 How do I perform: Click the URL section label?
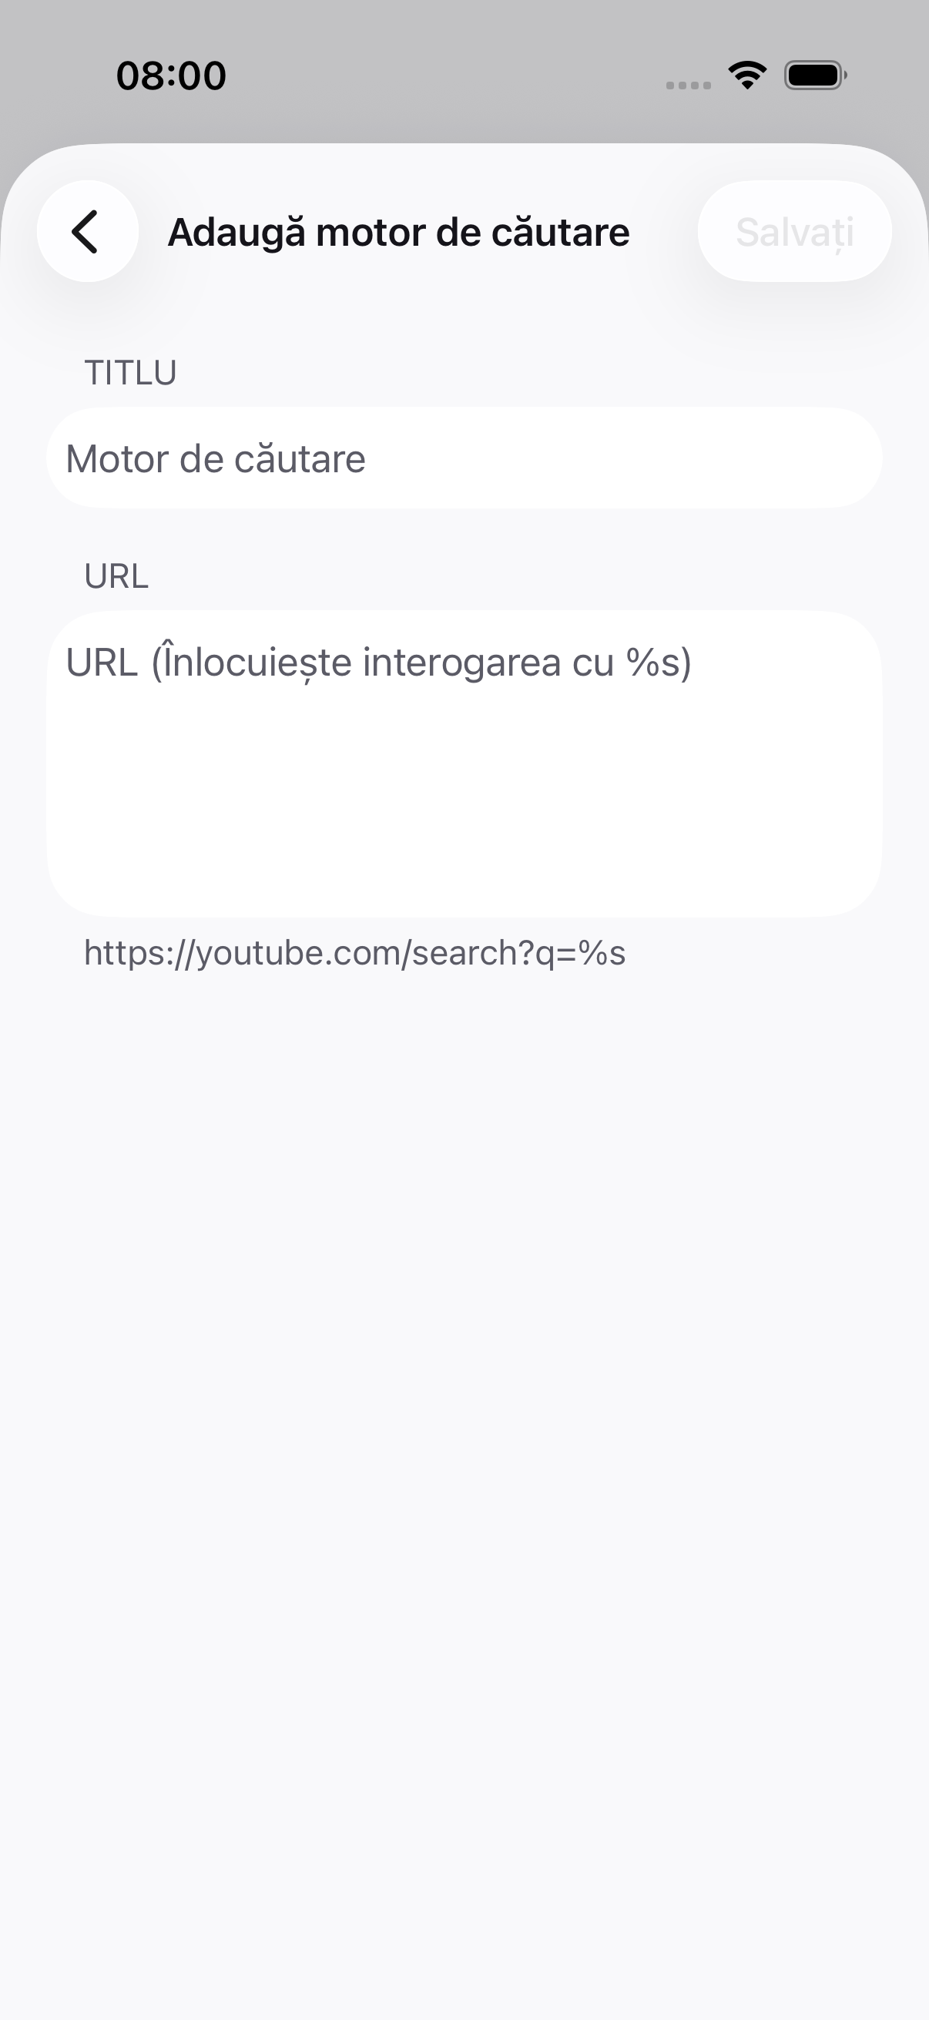coord(116,576)
